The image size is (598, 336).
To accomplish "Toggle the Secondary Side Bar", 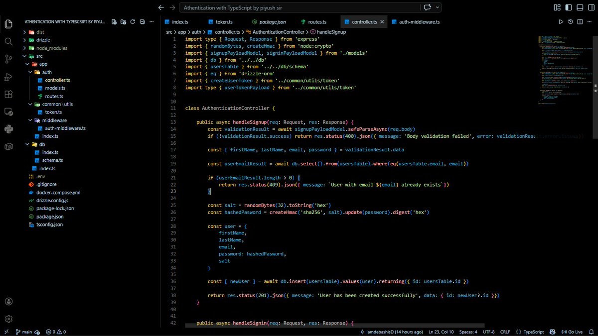I will pos(590,8).
